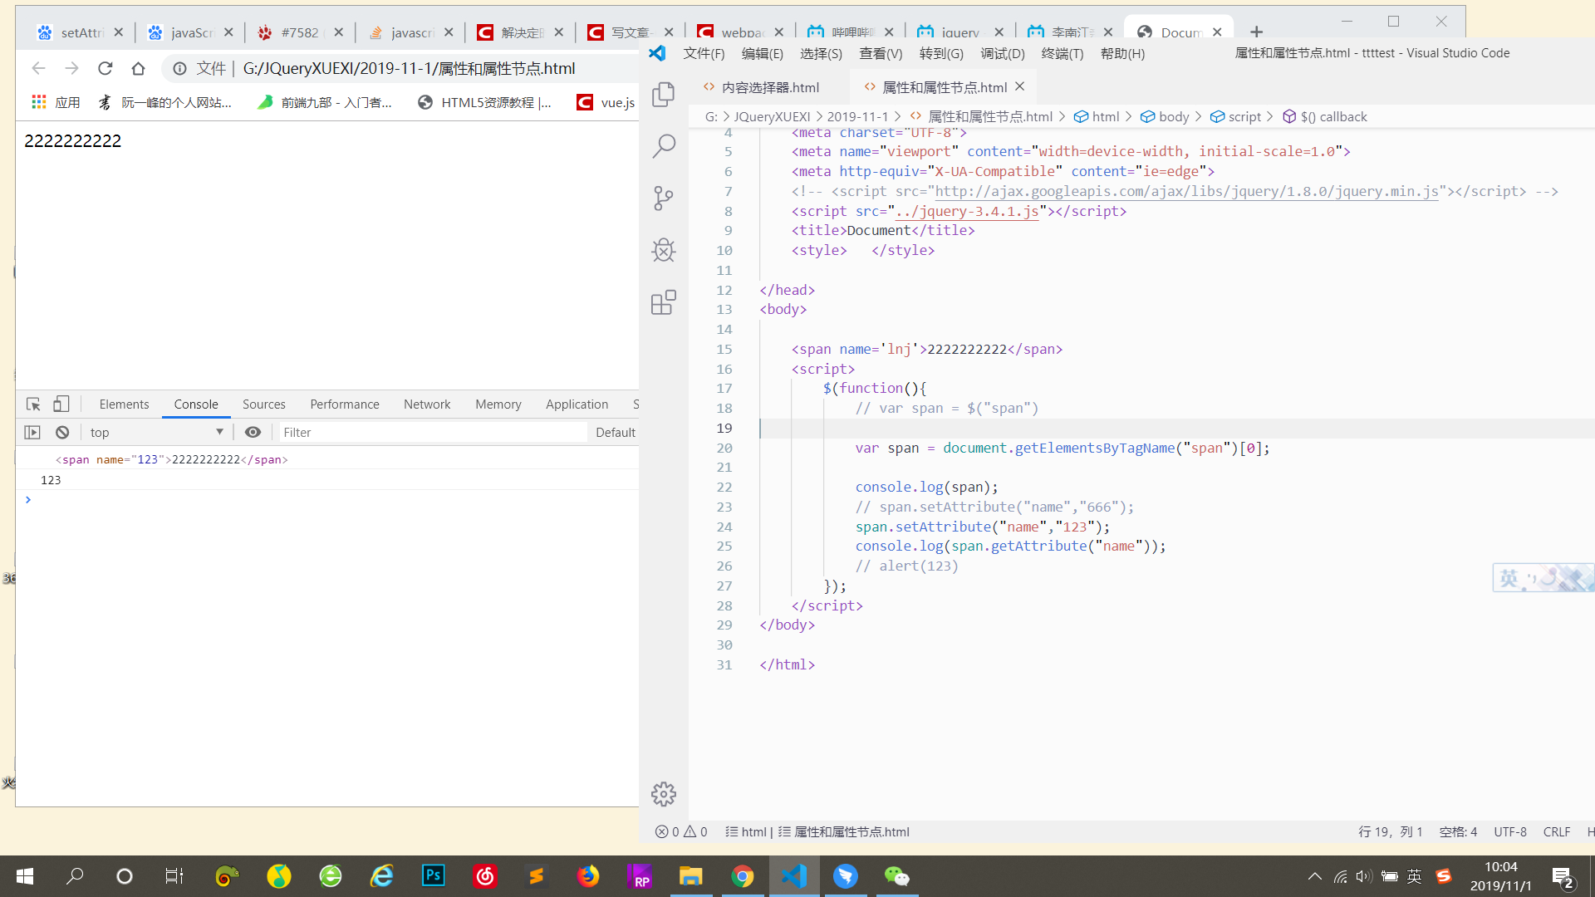Open jquery-3.4.1.js link in code
1595x897 pixels.
pyautogui.click(x=967, y=211)
